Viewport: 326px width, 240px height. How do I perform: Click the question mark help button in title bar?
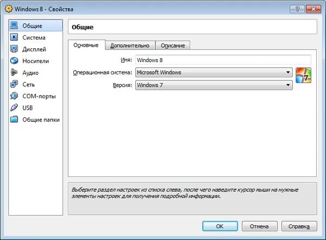coord(297,9)
